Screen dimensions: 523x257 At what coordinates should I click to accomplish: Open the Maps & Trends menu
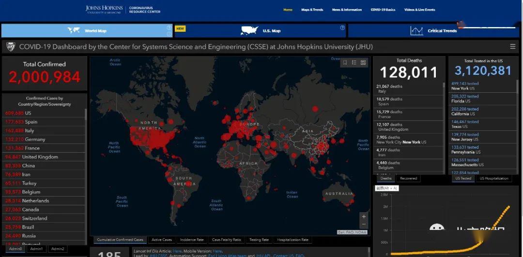point(312,10)
